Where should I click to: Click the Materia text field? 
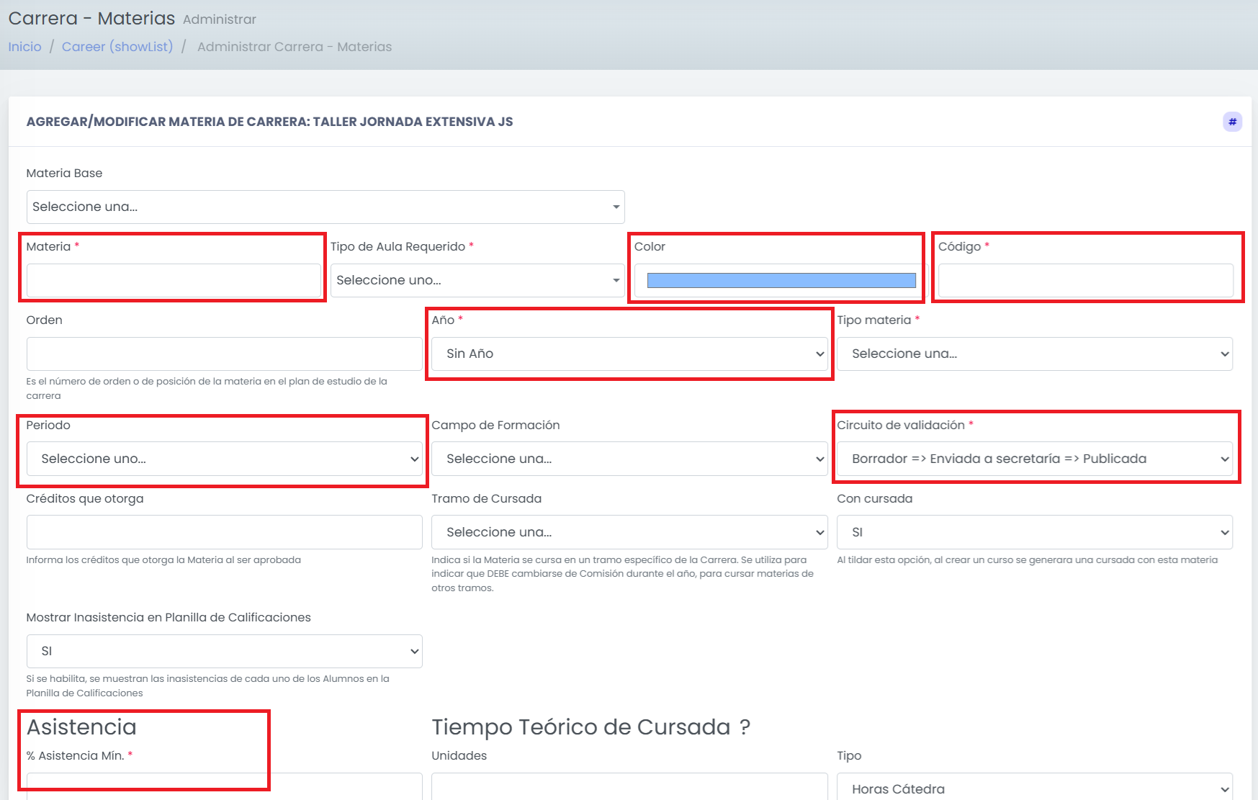[174, 280]
